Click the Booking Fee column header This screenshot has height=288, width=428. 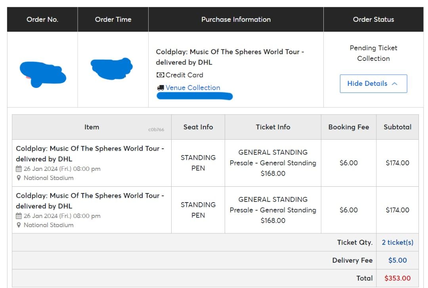tap(348, 127)
